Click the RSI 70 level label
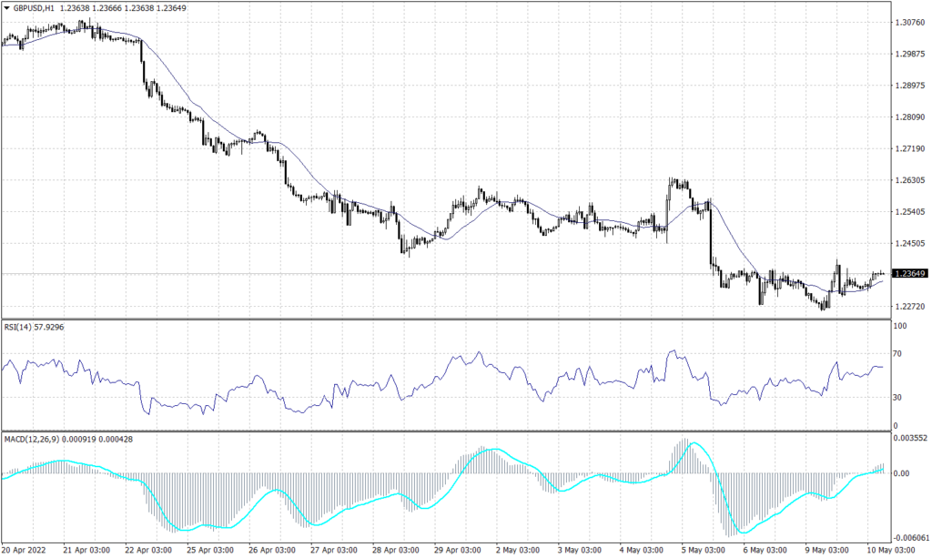Screen dimensions: 932x558 898,353
